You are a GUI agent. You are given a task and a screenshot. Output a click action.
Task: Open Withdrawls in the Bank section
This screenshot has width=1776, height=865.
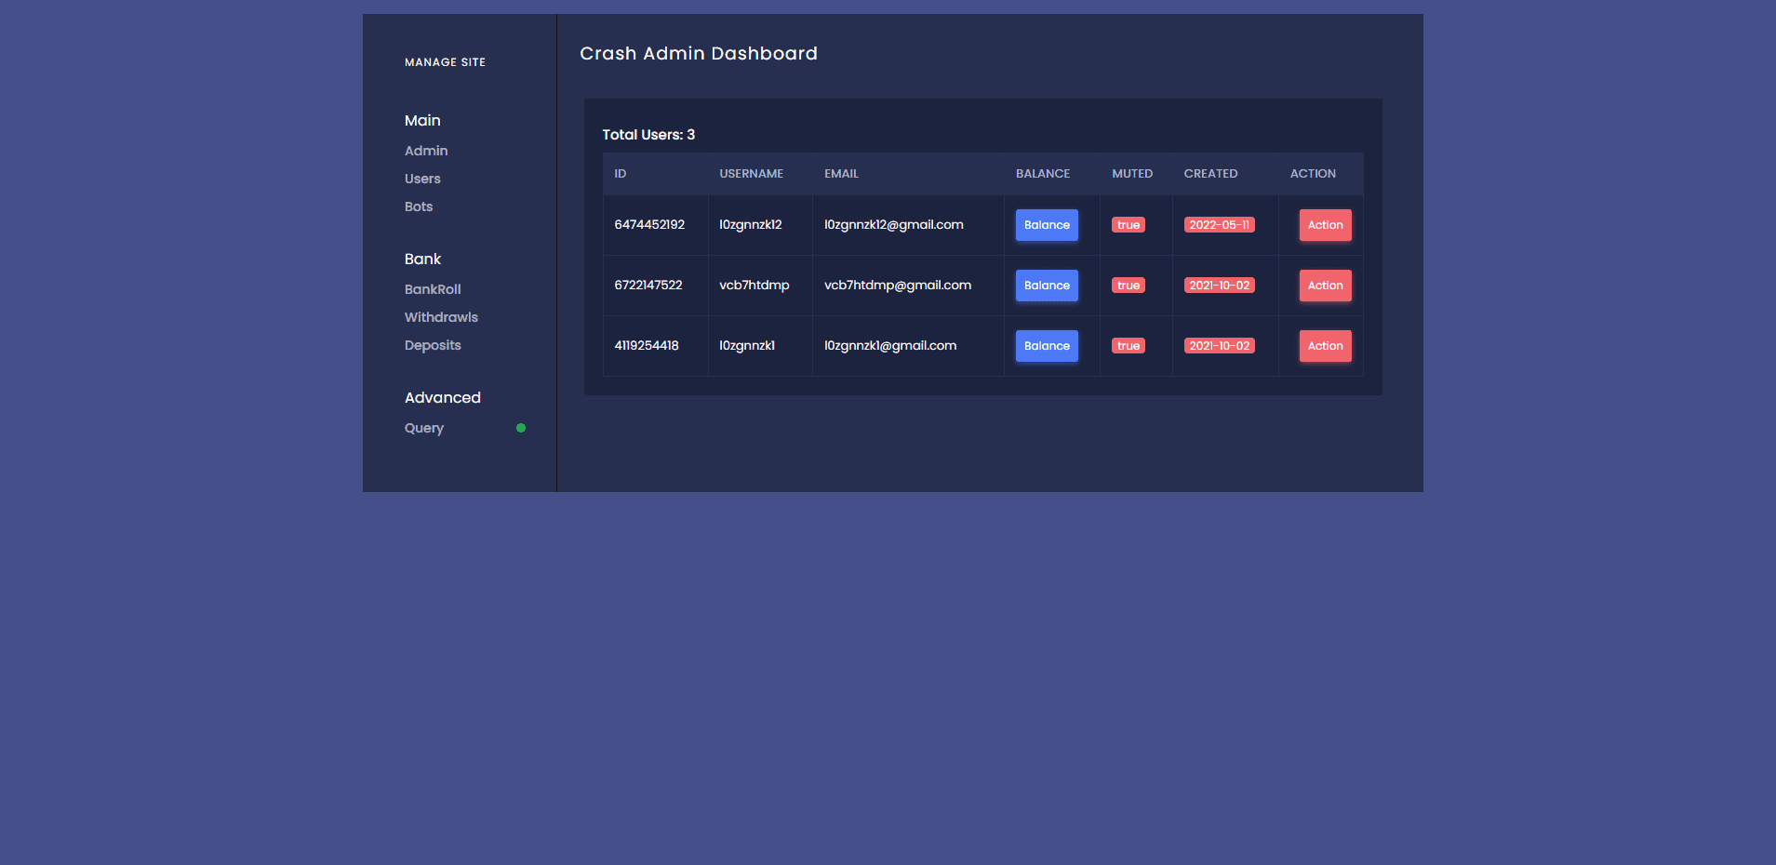coord(441,317)
